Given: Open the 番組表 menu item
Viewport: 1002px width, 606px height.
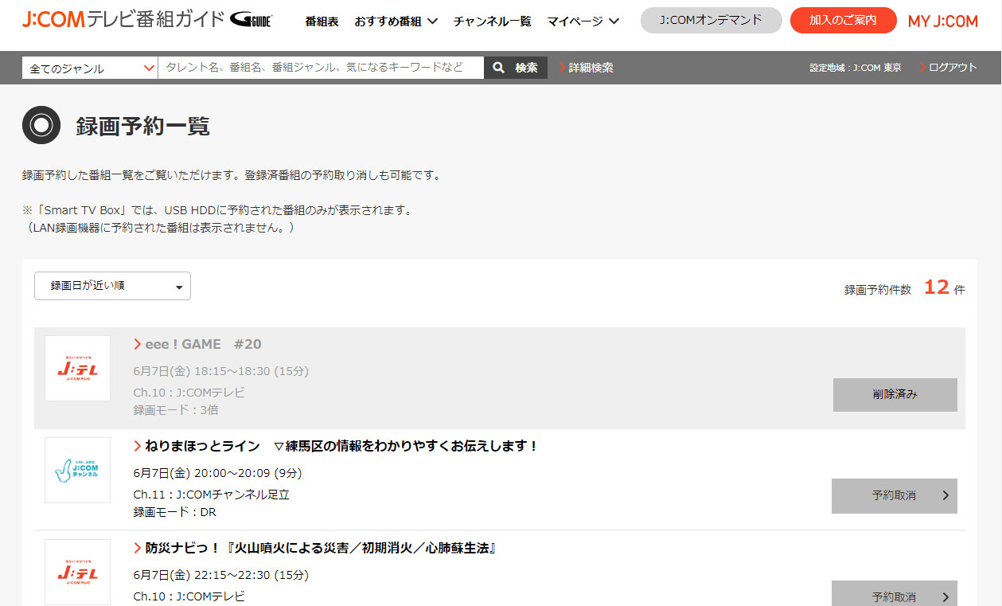Looking at the screenshot, I should 322,22.
